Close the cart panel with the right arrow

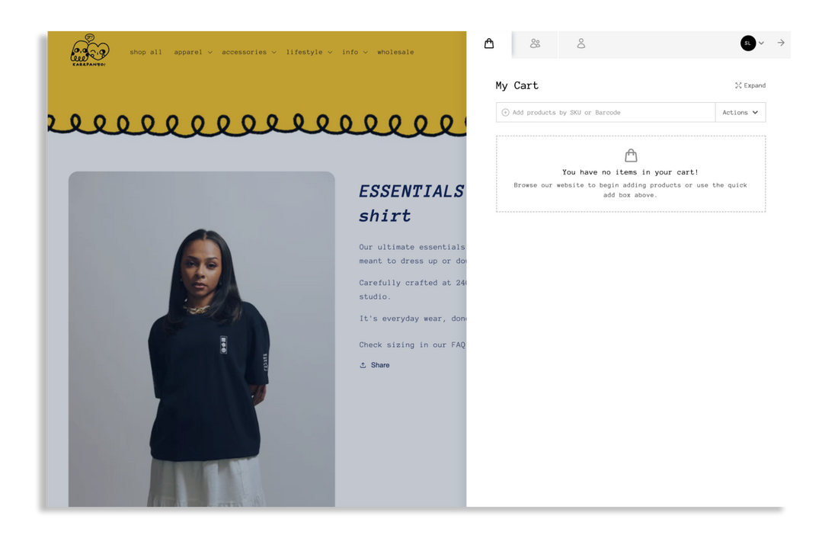(x=781, y=43)
